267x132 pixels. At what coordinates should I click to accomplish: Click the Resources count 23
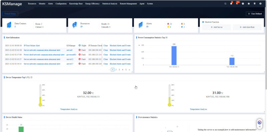[x=81, y=27]
